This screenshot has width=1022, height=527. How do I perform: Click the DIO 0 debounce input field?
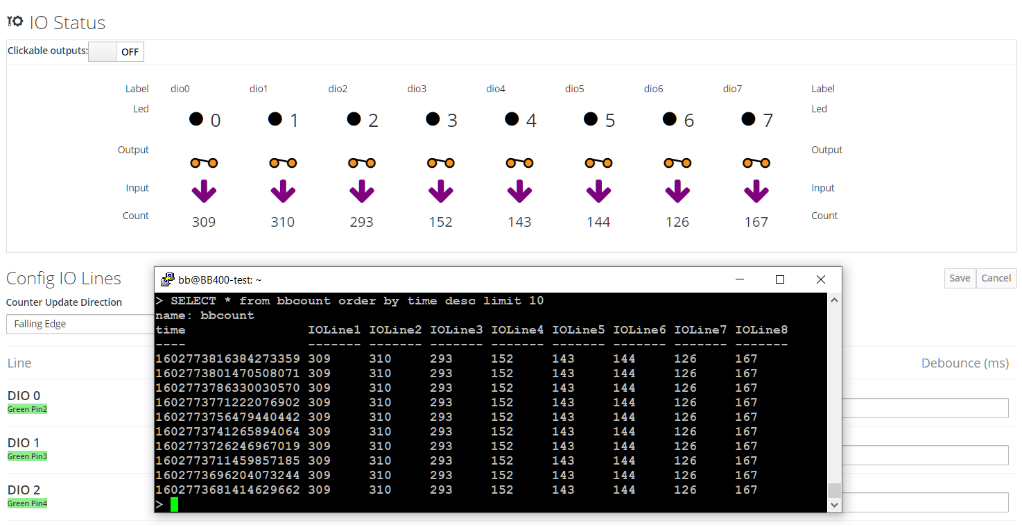pos(925,408)
